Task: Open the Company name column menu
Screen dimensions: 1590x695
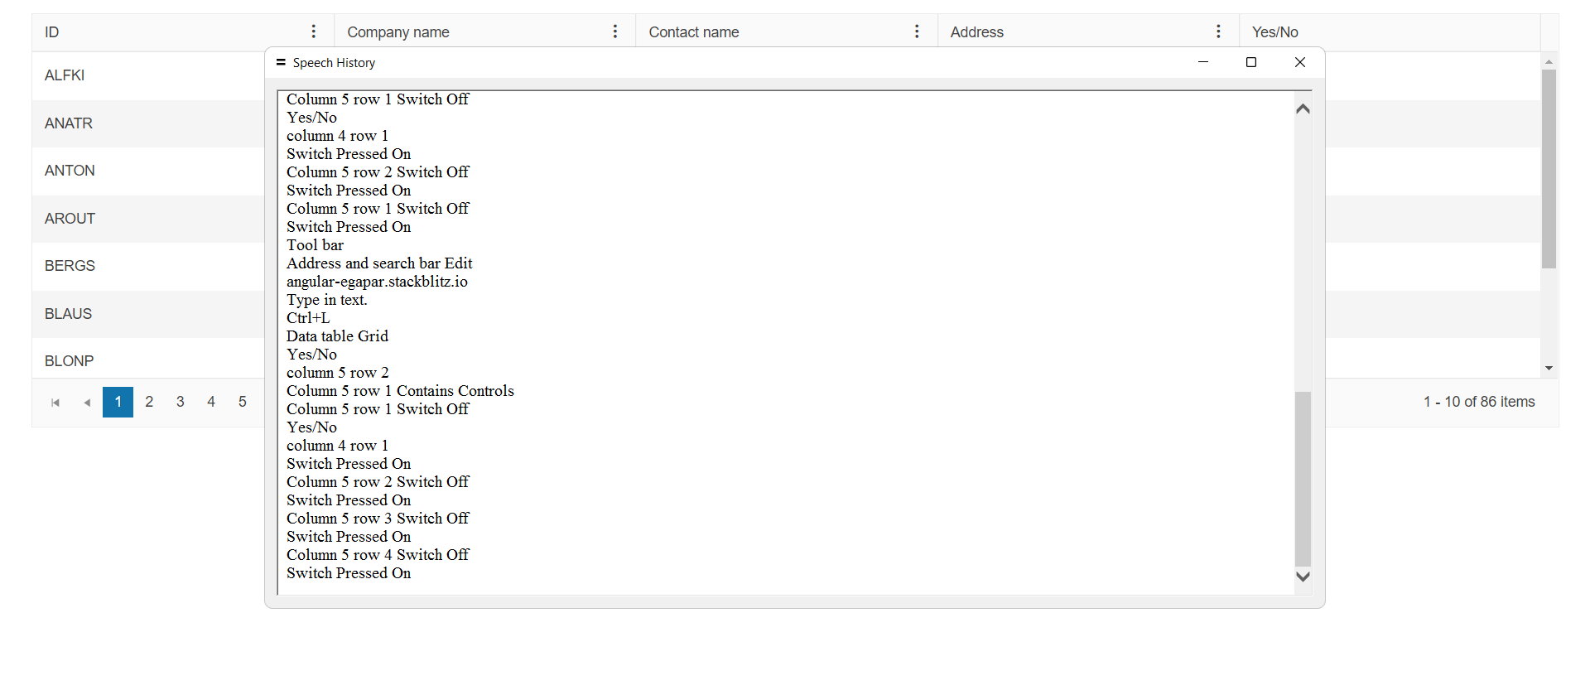Action: click(614, 31)
